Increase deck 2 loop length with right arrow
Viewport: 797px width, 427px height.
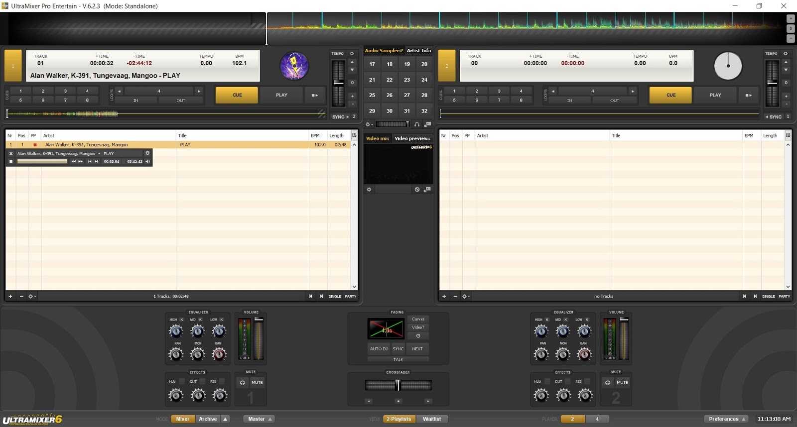pos(633,91)
